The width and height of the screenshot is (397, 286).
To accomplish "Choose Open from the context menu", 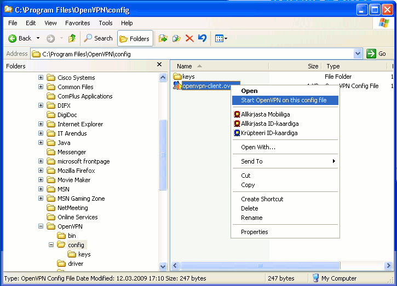I will [x=285, y=91].
